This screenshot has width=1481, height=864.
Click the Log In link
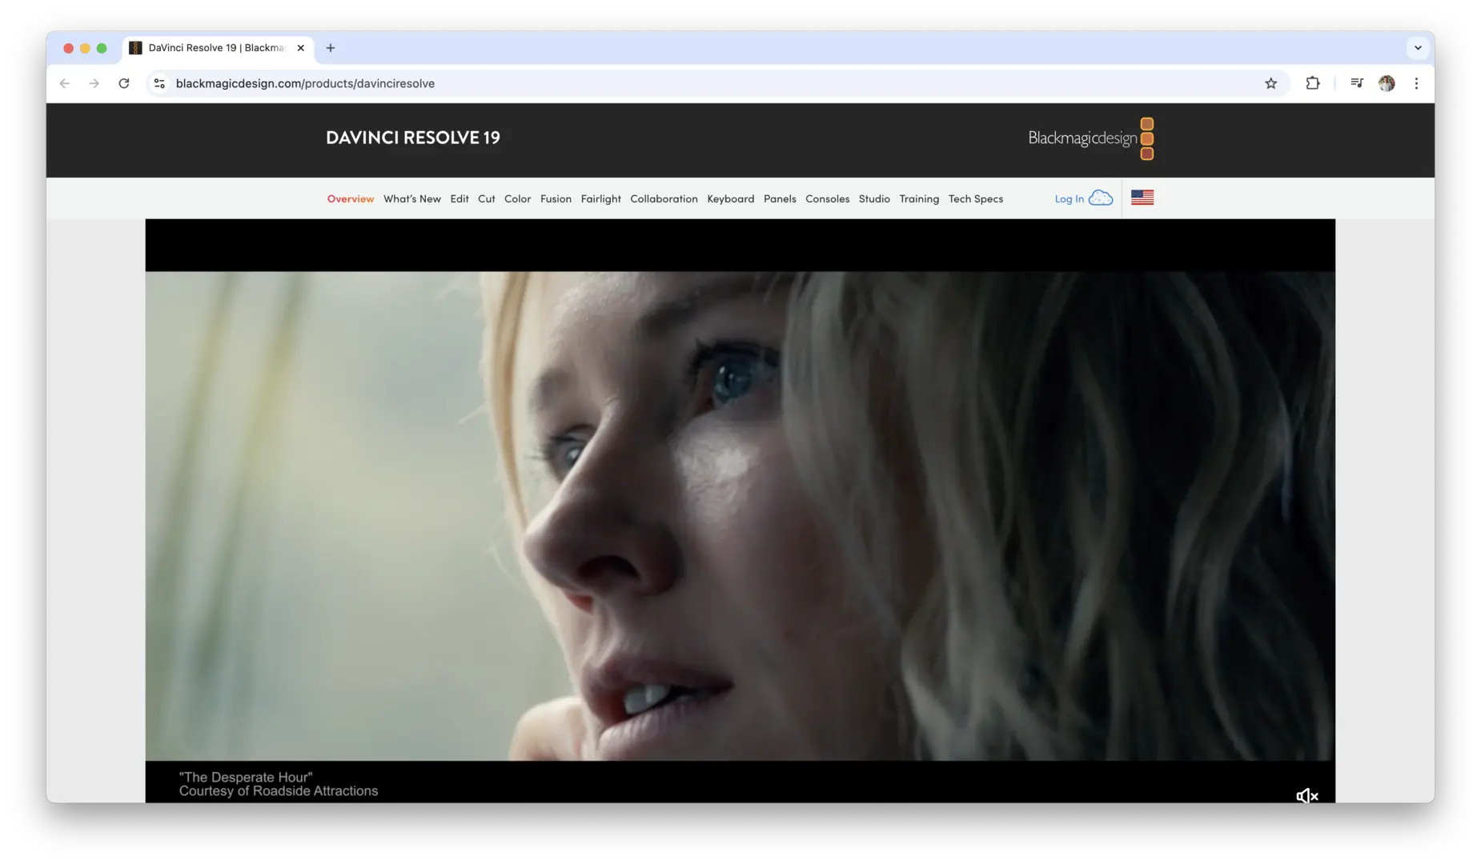1069,199
